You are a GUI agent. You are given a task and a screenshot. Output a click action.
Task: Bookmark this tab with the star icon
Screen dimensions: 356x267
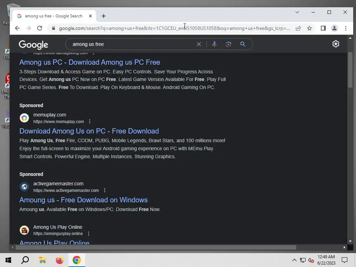[309, 28]
